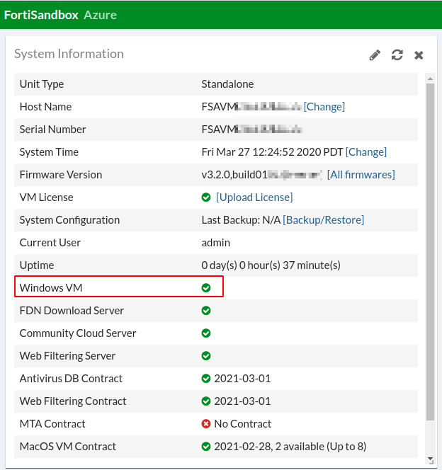Click the admin current user value
This screenshot has height=470, width=442.
pyautogui.click(x=215, y=243)
